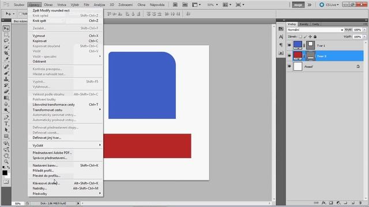Select the Pen tool
369x207 pixels.
coord(6,117)
